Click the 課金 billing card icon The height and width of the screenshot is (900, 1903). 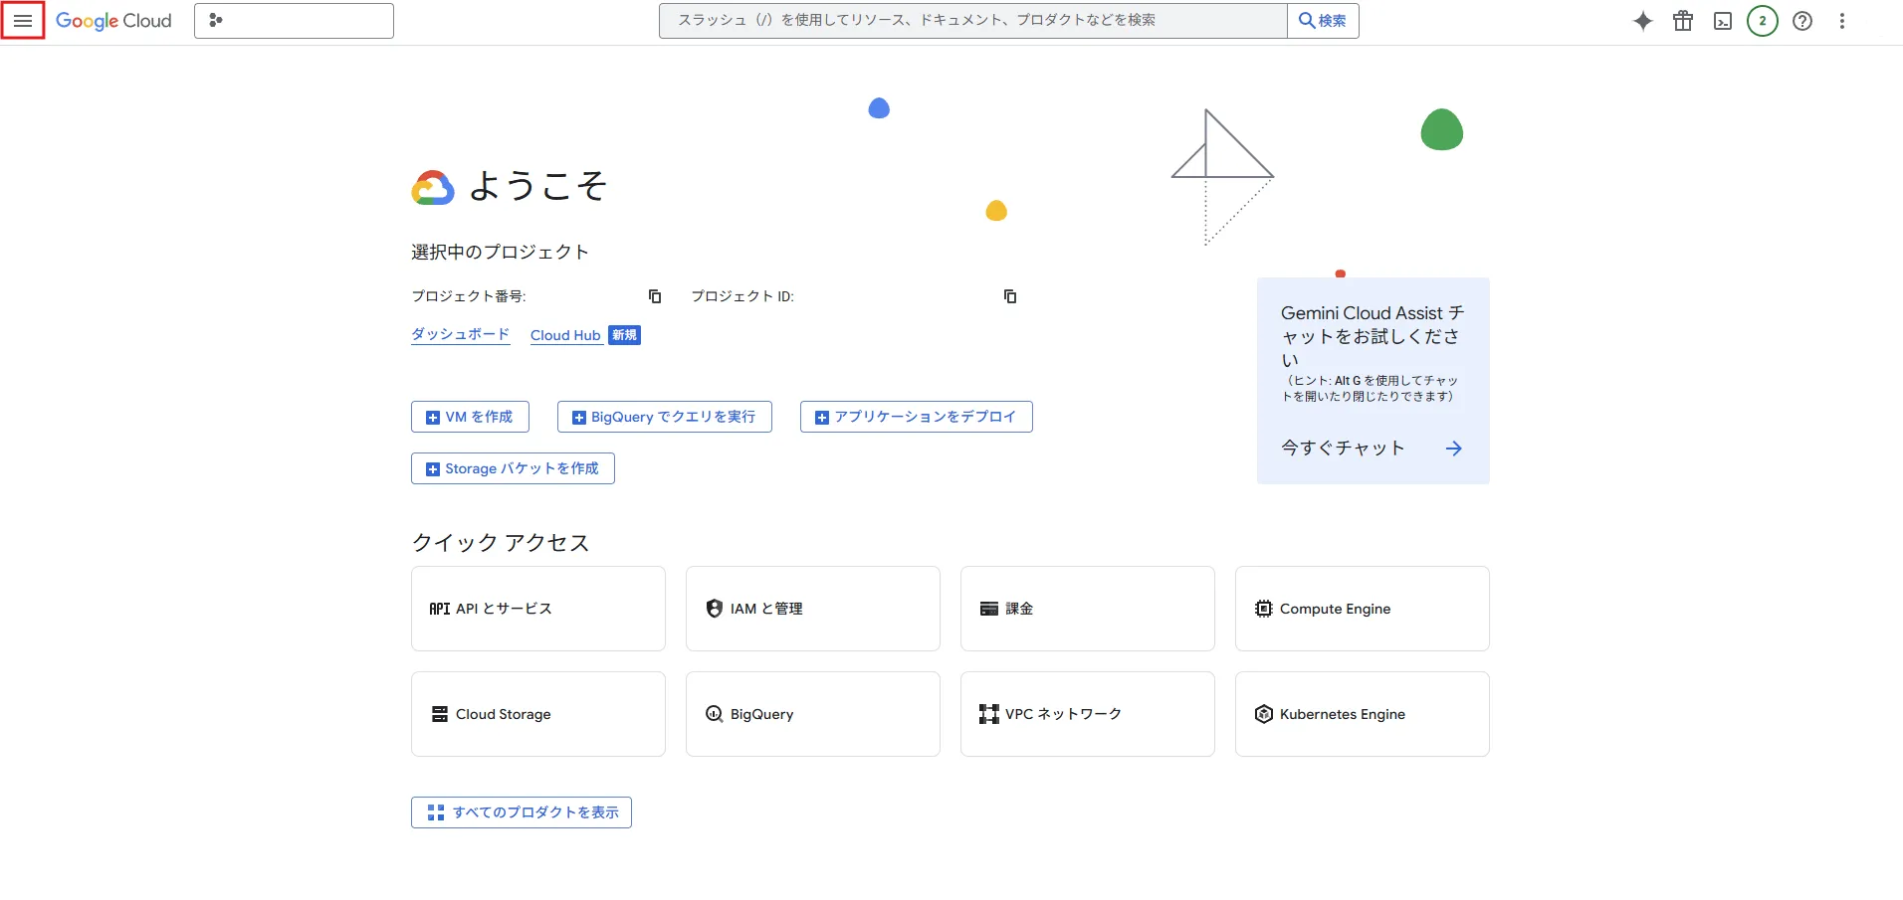(x=989, y=609)
